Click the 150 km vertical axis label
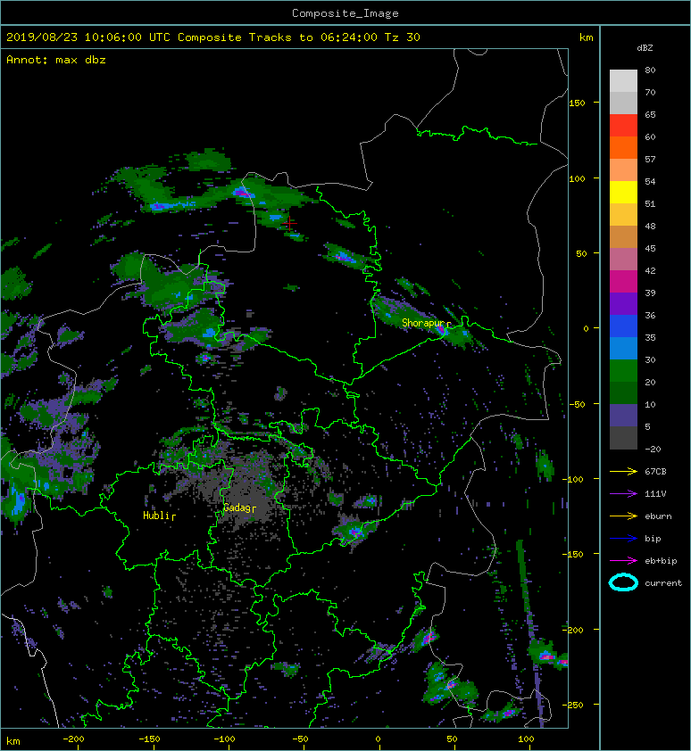 coord(577,103)
